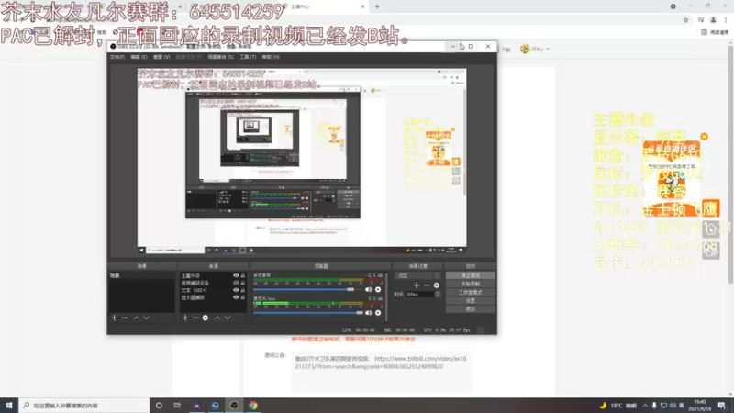734x413 pixels.
Task: Move the scene down with the arrow
Action: [147, 318]
